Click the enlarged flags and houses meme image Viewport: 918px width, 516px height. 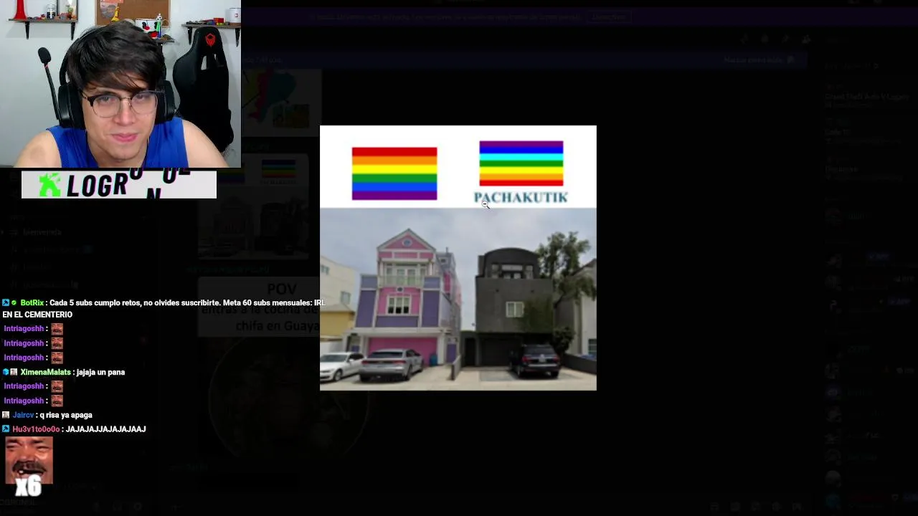coord(458,258)
